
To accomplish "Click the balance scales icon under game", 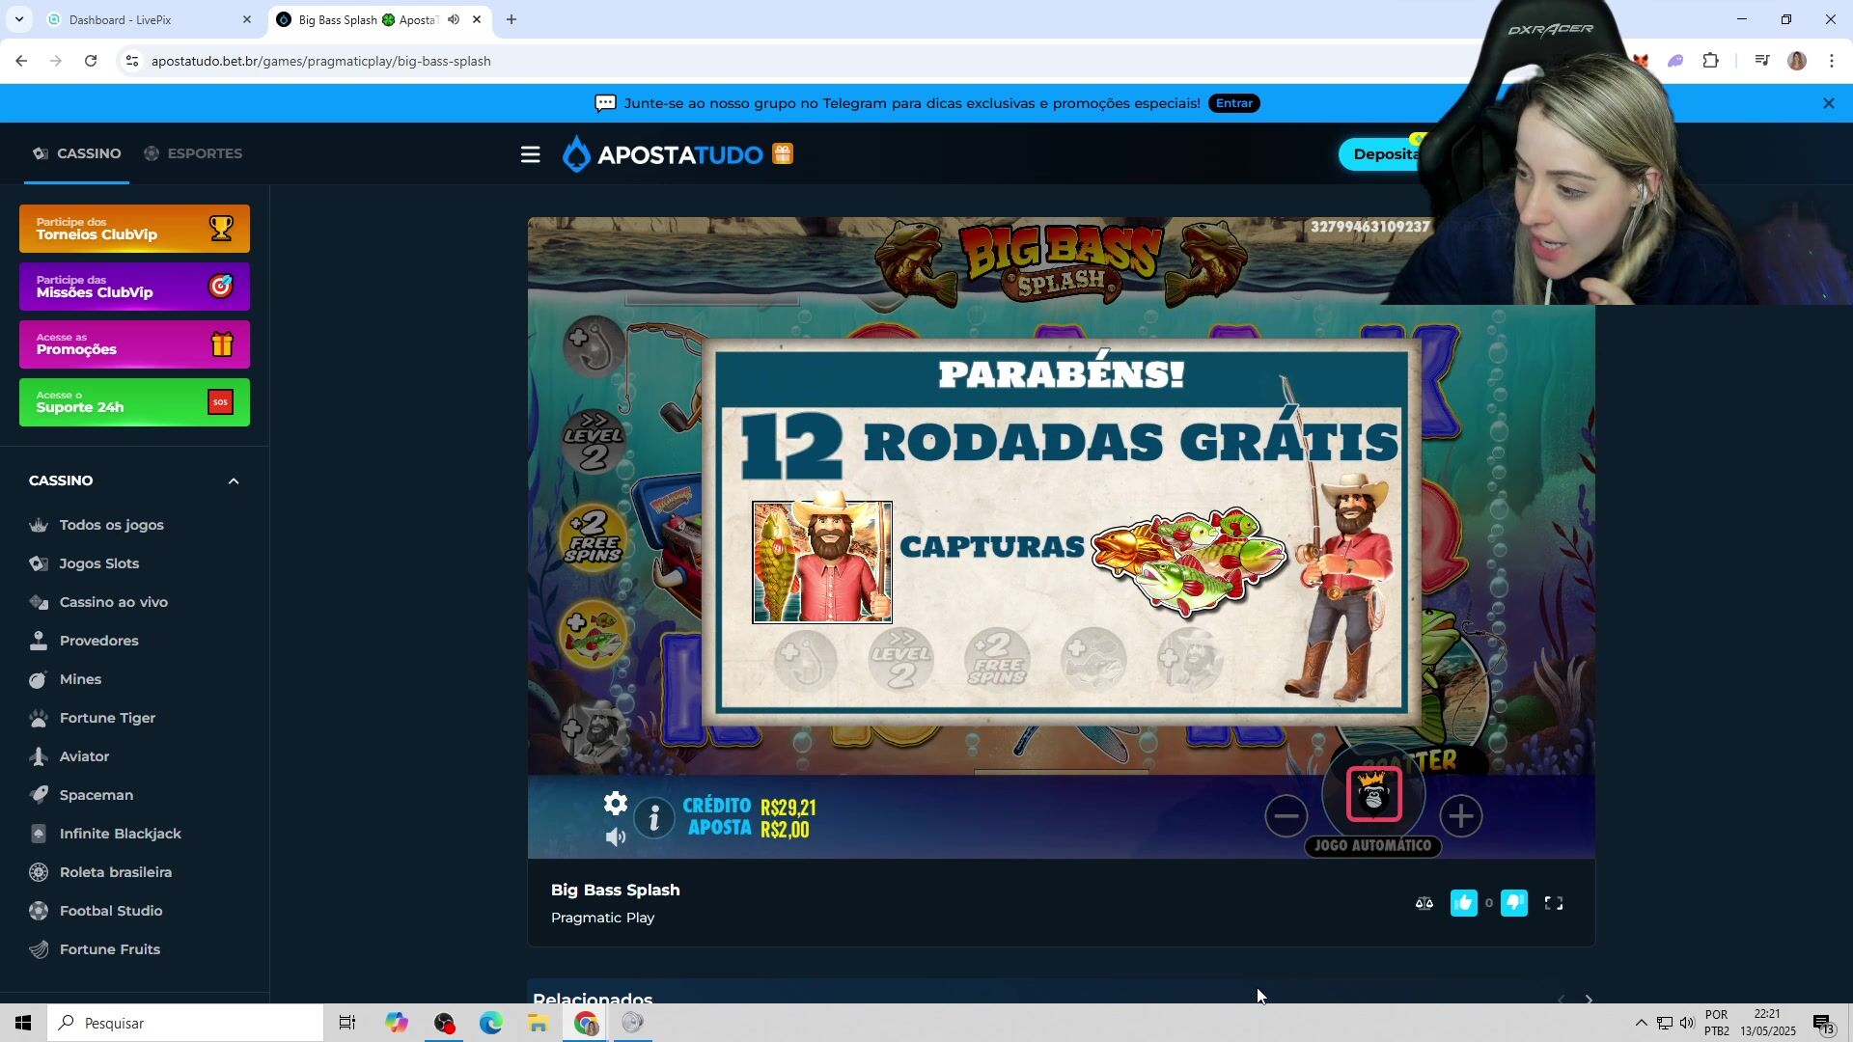I will (1424, 903).
